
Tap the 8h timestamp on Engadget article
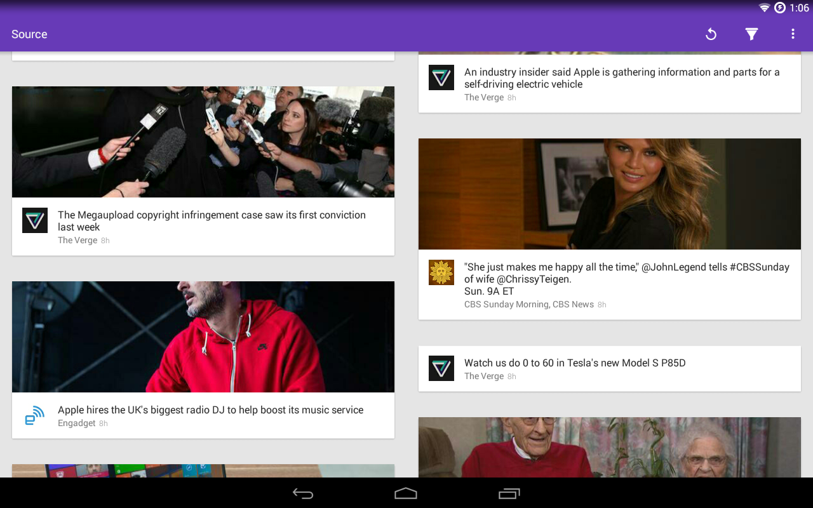pos(104,422)
